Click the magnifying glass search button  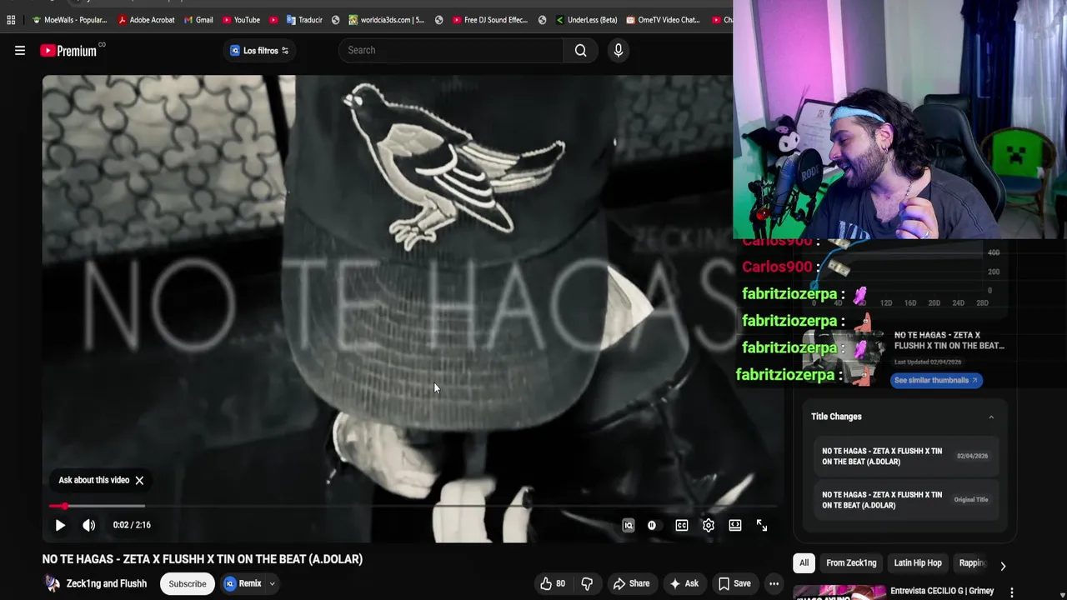pos(581,50)
